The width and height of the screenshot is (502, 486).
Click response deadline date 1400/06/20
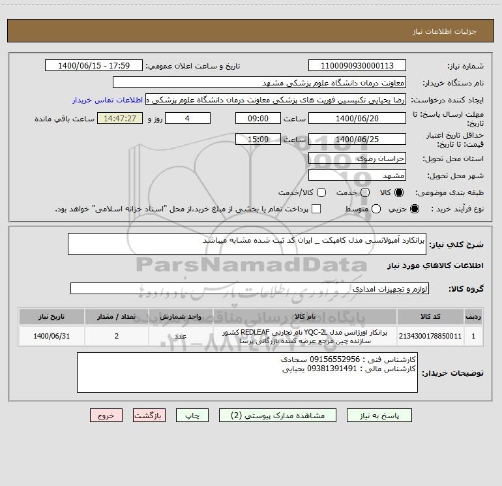[357, 119]
